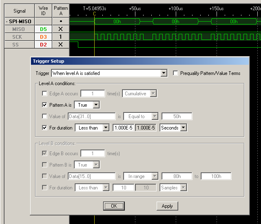
Task: Toggle the Level A For duration checkbox
Action: tap(45, 128)
